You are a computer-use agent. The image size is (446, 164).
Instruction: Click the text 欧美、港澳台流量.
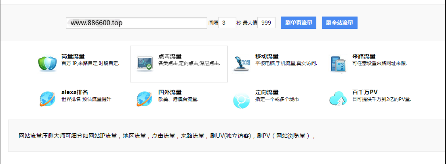pos(178,99)
